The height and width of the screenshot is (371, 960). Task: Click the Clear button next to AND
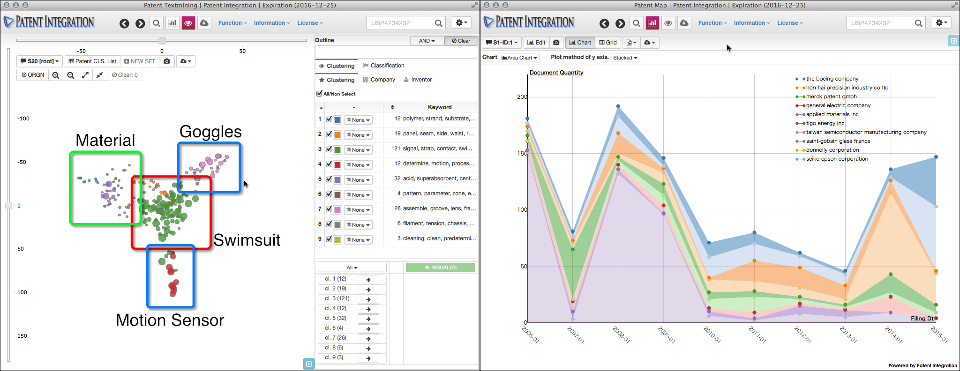461,41
